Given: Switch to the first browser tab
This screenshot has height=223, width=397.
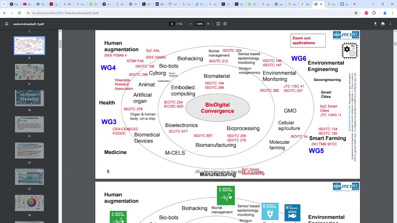Looking at the screenshot, I should 14,4.
